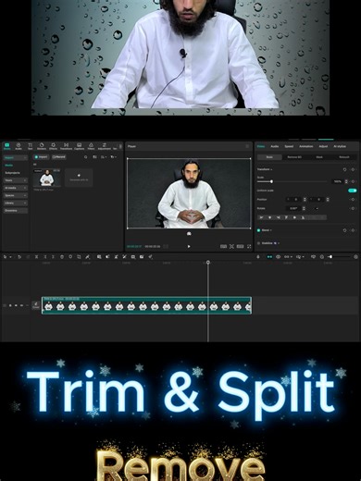Search the media panel with magnifier icon
The height and width of the screenshot is (481, 361).
coord(86,157)
